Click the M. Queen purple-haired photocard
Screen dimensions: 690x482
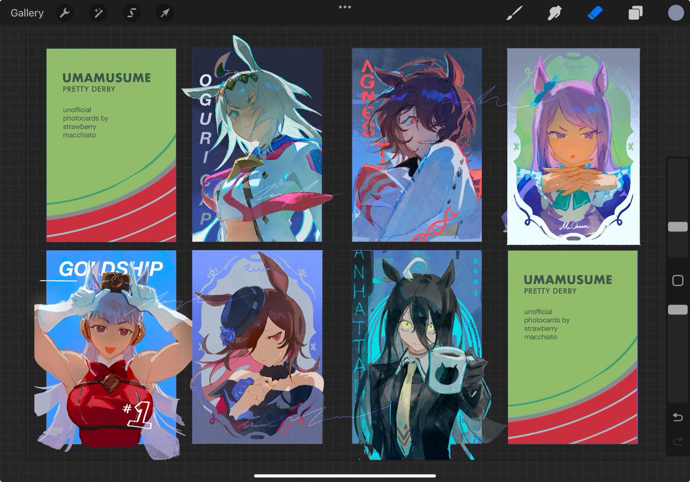point(573,147)
